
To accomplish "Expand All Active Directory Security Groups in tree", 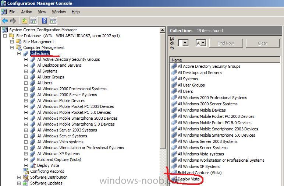I will click(x=26, y=59).
